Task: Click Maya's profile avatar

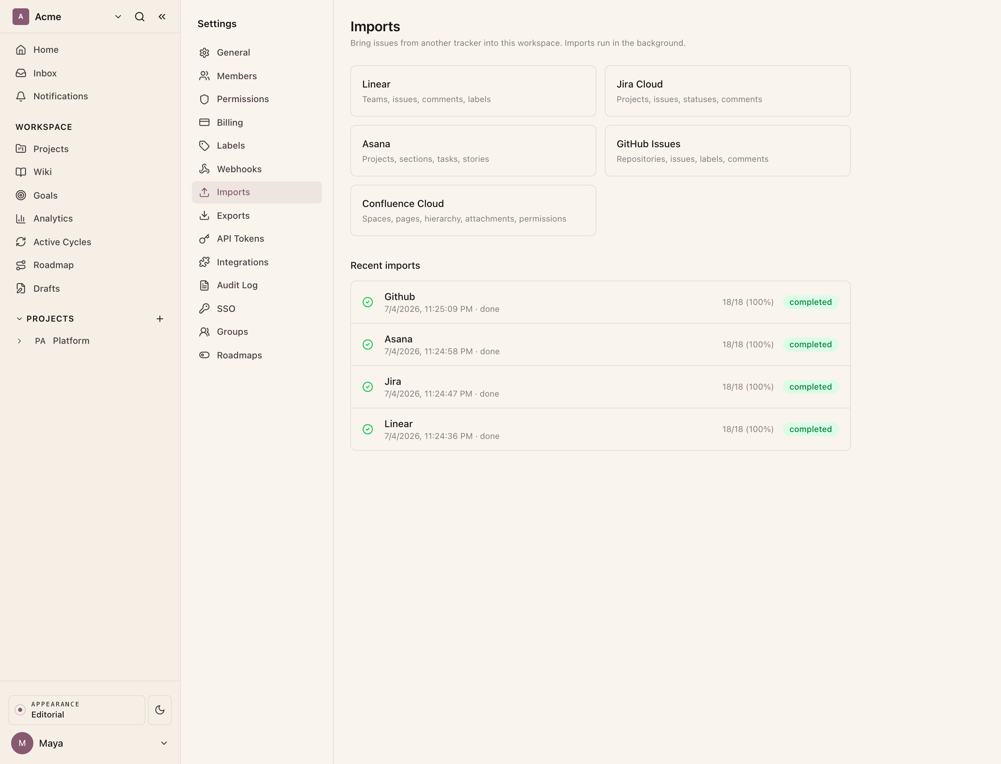Action: [x=22, y=743]
